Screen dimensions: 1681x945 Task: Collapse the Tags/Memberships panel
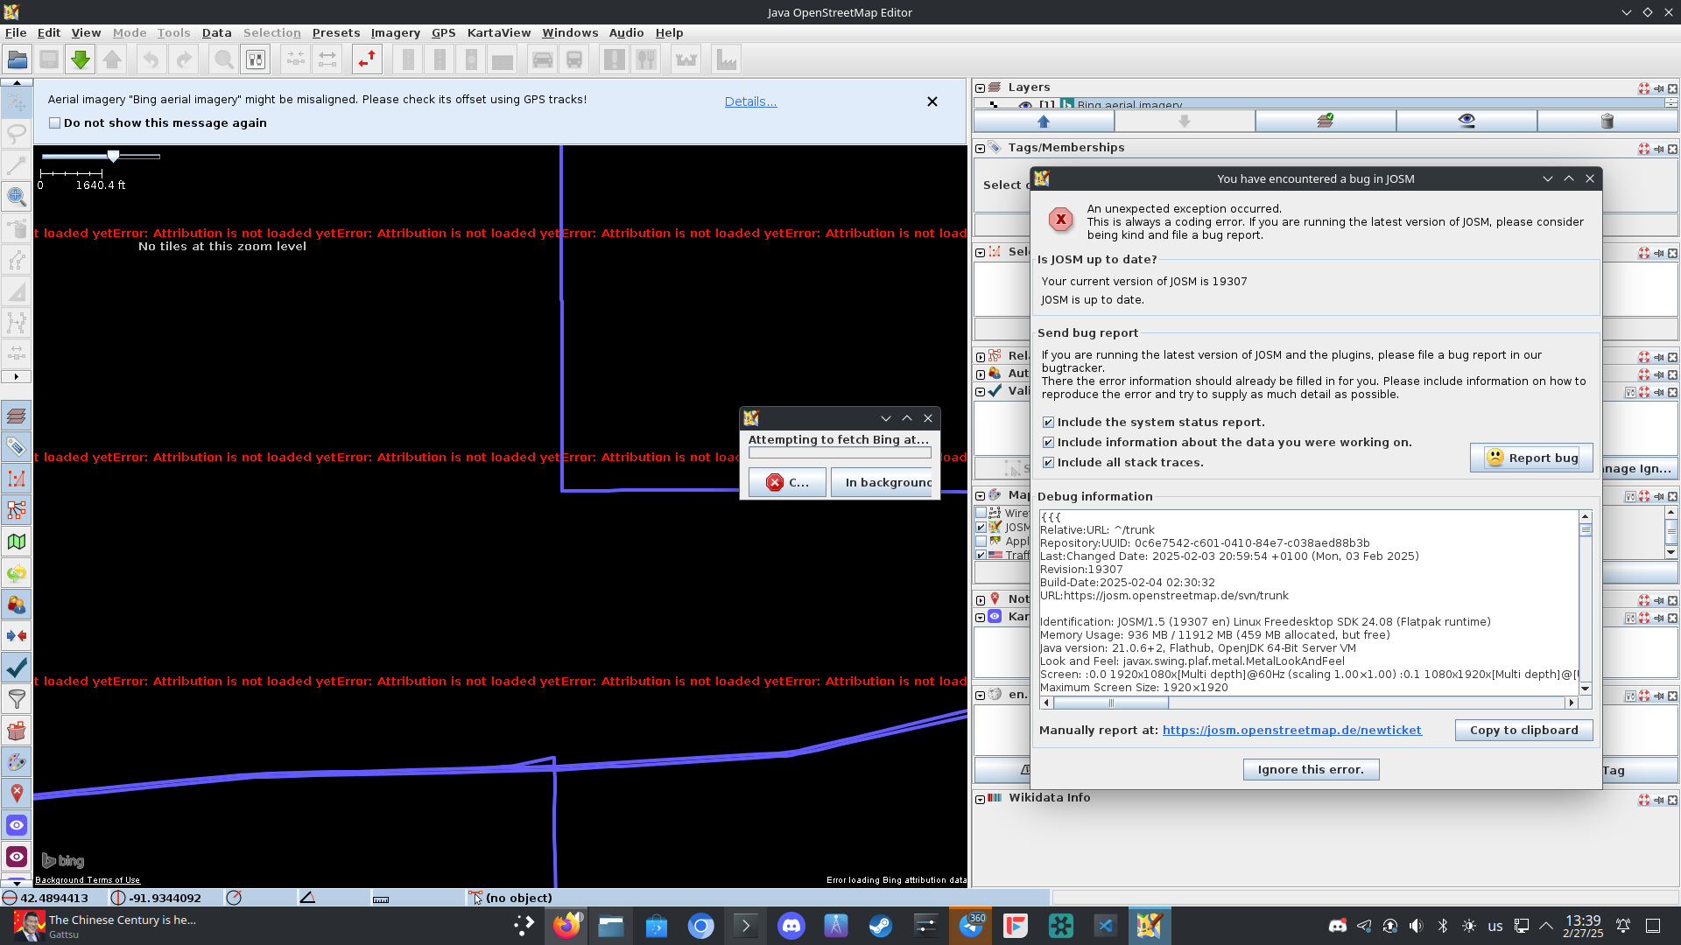coord(980,148)
